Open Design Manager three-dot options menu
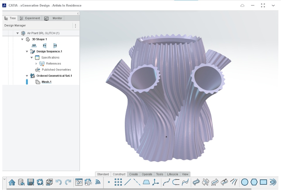This screenshot has width=281, height=190. coord(76,26)
